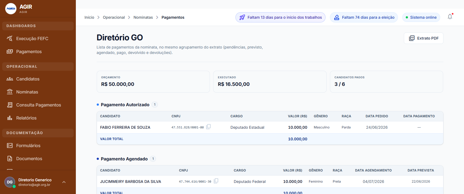Click the DATA PAGAMENTO column header
This screenshot has height=194, width=464.
click(419, 116)
